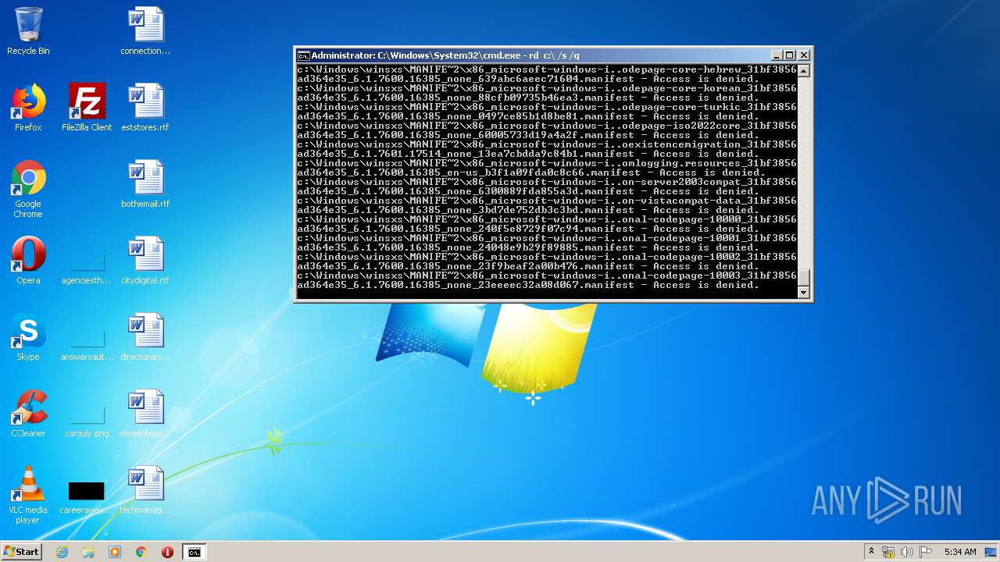Select eststores.rtf document icon

point(145,108)
